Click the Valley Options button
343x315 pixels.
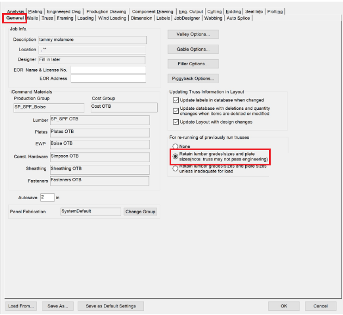click(193, 34)
